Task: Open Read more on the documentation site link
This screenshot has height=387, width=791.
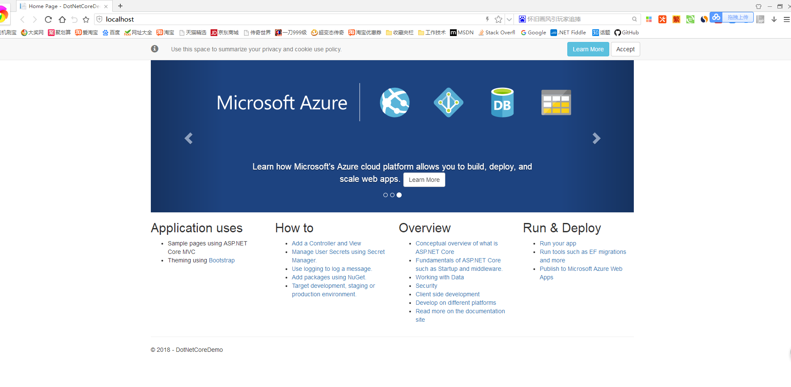Action: tap(460, 315)
